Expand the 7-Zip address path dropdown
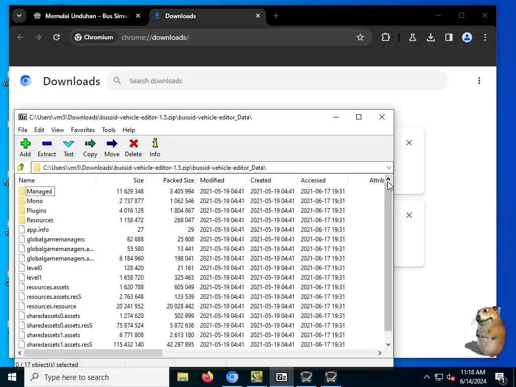 (389, 167)
